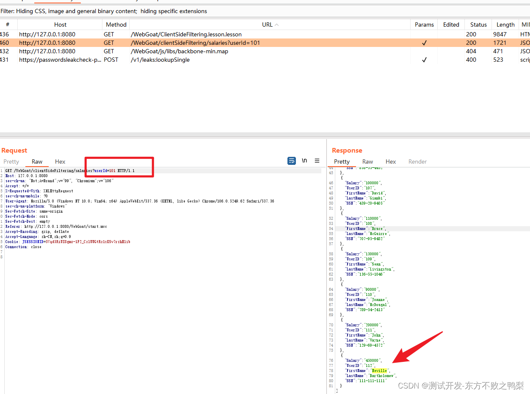Select the Pretty tab for the Request

(11, 161)
